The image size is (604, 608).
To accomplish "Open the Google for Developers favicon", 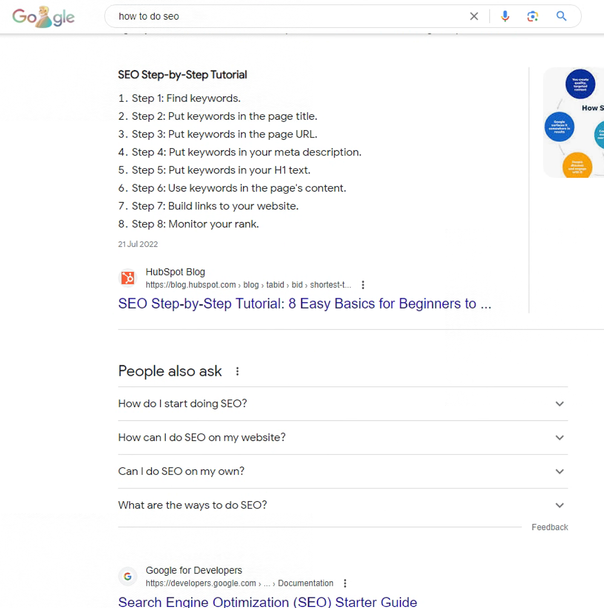I will [127, 577].
